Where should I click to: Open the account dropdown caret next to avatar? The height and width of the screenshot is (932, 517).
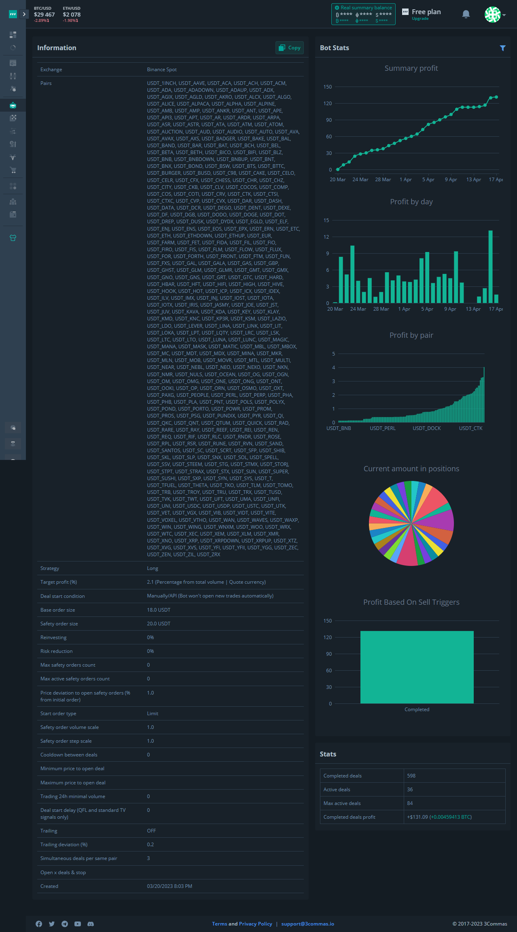point(504,15)
